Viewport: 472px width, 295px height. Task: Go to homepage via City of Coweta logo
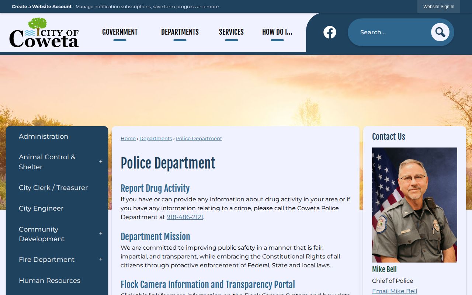pos(44,32)
